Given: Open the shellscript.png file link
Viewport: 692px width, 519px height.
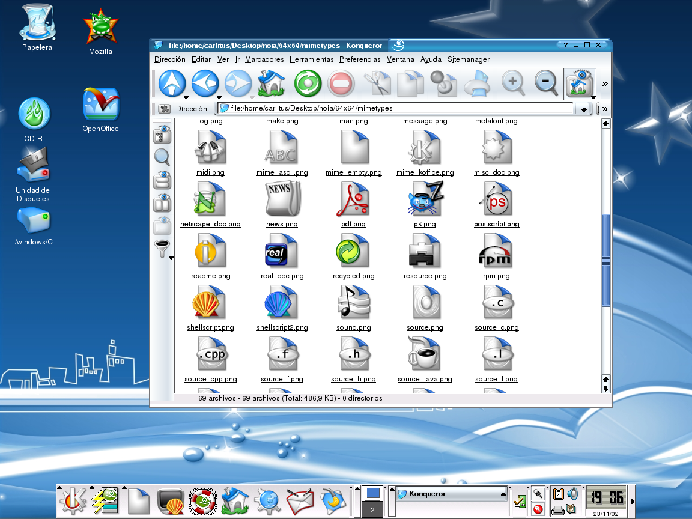Looking at the screenshot, I should tap(210, 327).
